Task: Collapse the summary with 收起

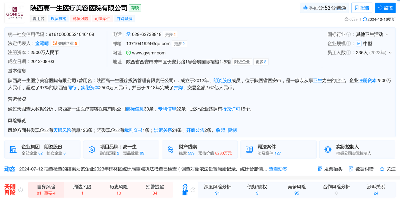Action: [220, 130]
